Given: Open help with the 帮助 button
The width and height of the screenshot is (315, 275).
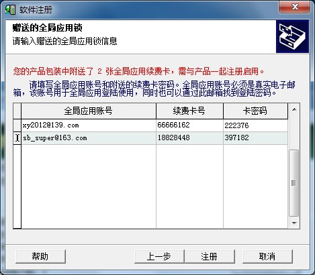Looking at the screenshot, I should tap(40, 256).
